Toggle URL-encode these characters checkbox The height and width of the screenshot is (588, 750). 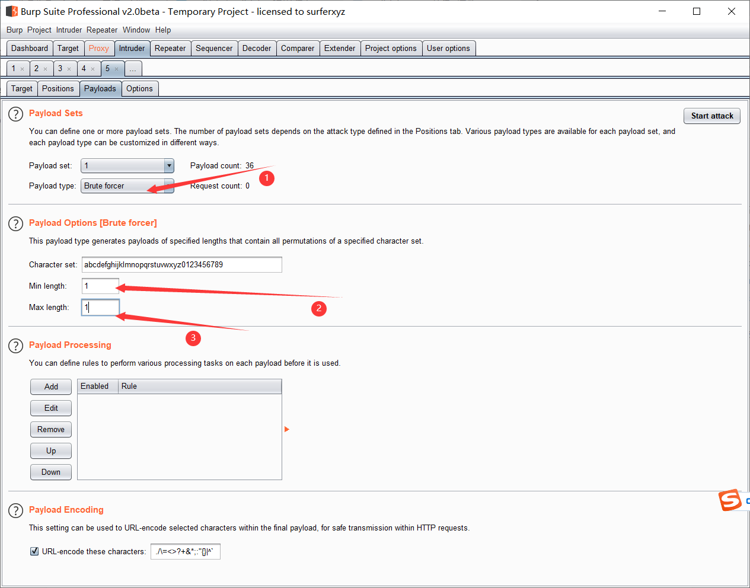coord(34,551)
